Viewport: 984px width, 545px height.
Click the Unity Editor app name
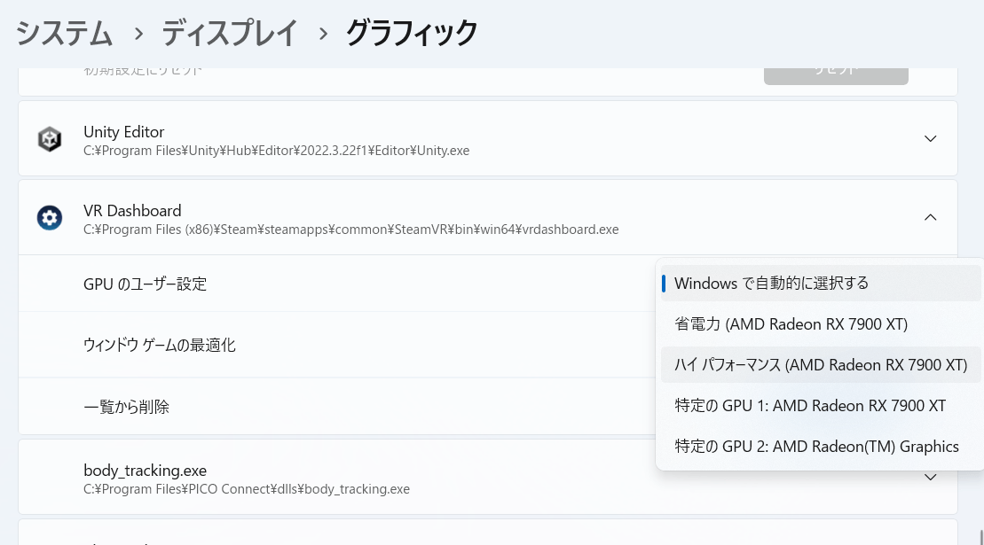pyautogui.click(x=124, y=132)
